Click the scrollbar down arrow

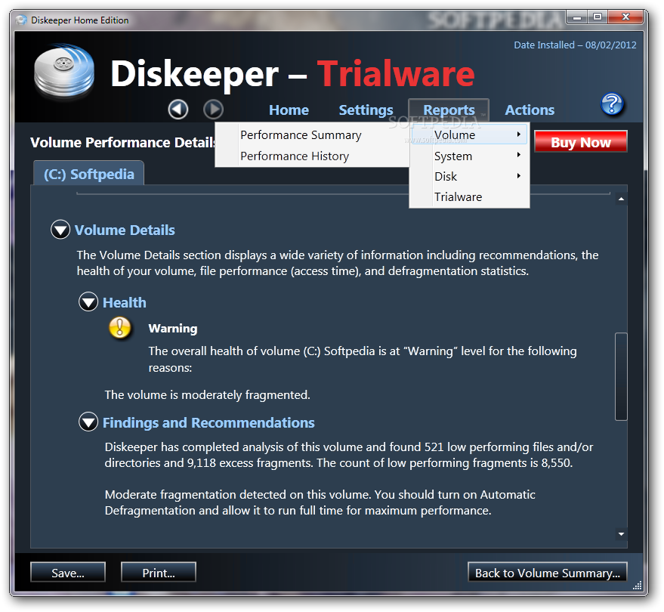point(621,534)
